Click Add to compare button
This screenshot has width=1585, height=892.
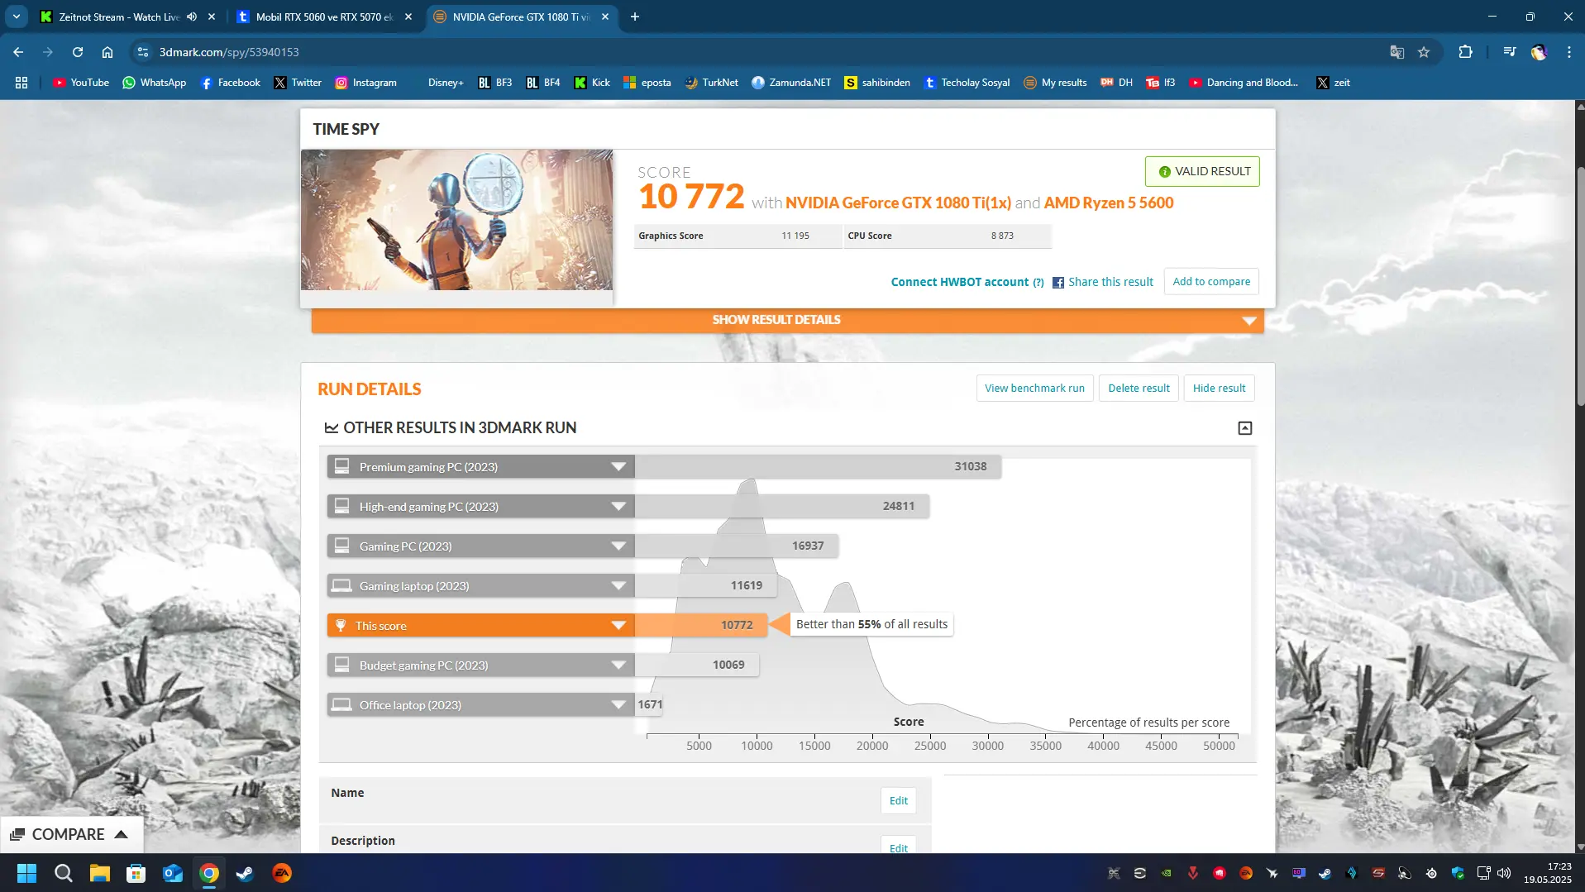coord(1211,282)
